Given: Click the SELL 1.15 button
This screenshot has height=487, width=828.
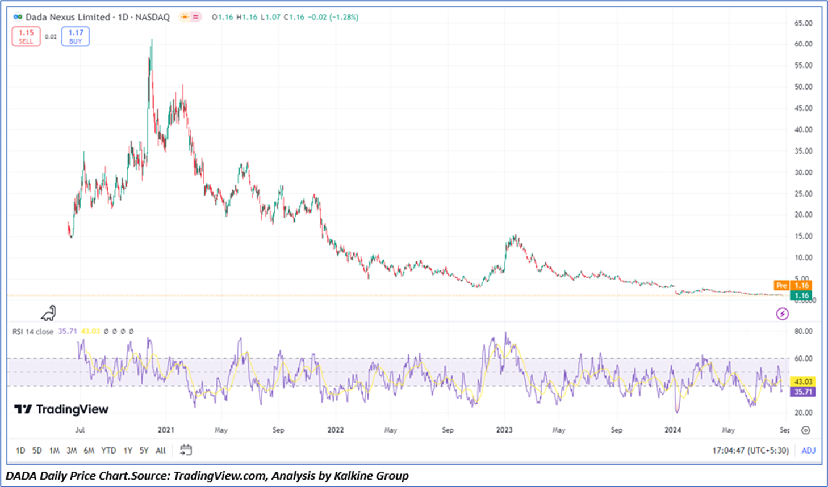Looking at the screenshot, I should pyautogui.click(x=26, y=36).
